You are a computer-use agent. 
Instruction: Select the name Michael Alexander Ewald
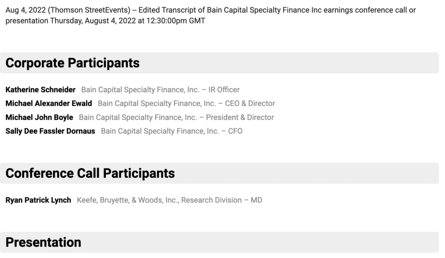tap(49, 103)
